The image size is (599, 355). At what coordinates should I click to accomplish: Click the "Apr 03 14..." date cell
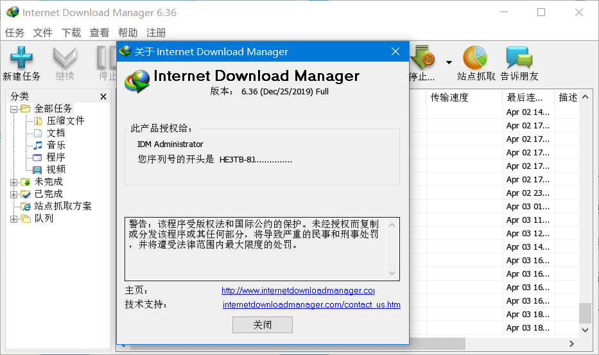click(528, 247)
